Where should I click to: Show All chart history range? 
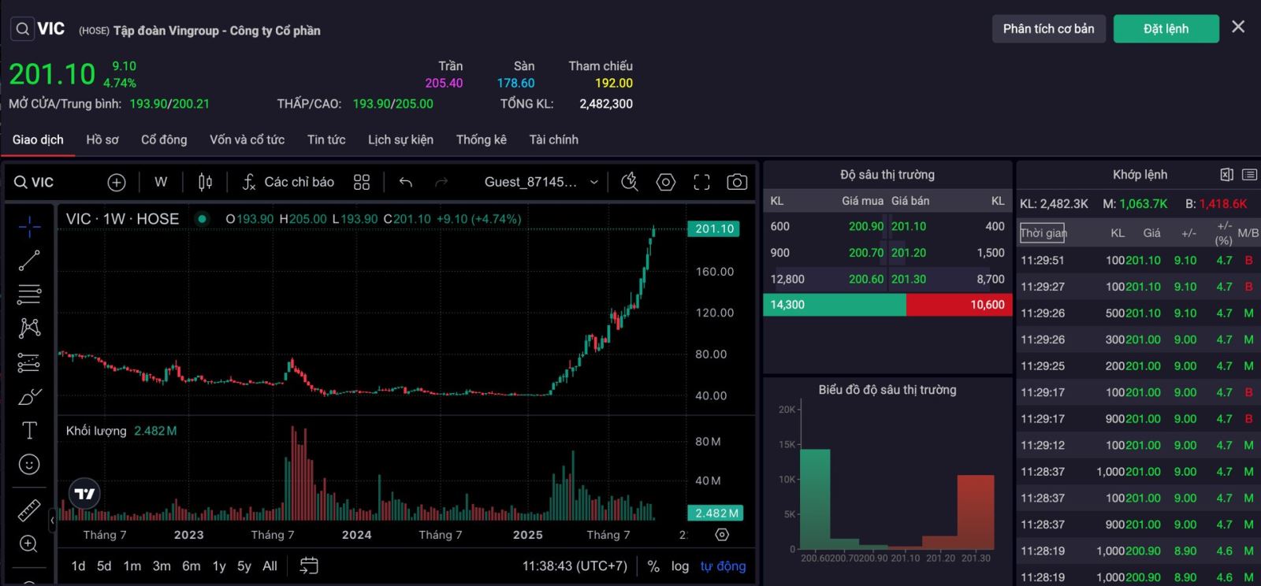click(x=270, y=566)
